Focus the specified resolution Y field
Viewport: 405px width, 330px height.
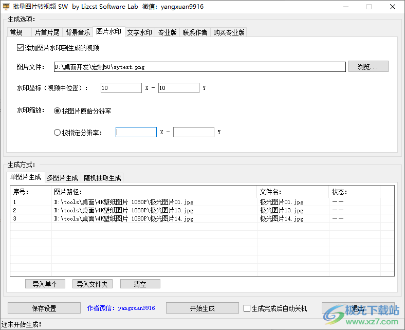[x=193, y=132]
